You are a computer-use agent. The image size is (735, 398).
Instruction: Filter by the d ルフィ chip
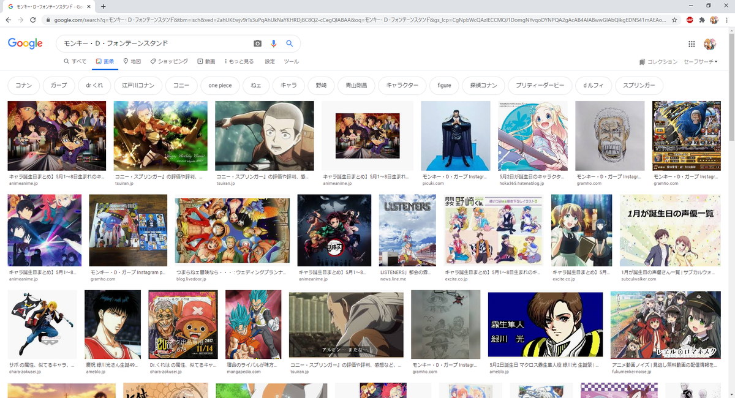coord(594,85)
